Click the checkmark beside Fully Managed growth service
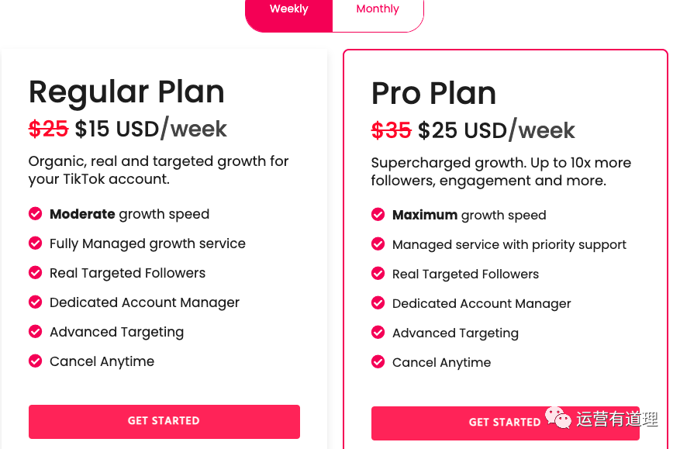The image size is (680, 449). pos(35,243)
